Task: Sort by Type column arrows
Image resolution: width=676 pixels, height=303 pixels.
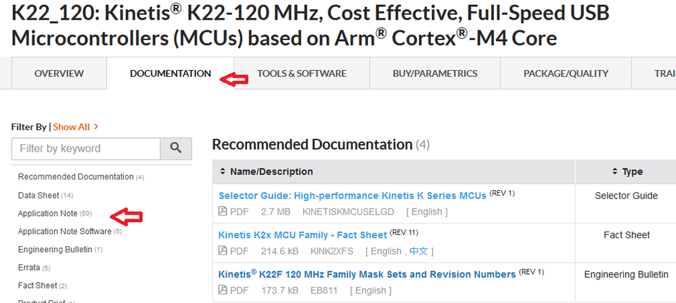Action: coord(614,171)
